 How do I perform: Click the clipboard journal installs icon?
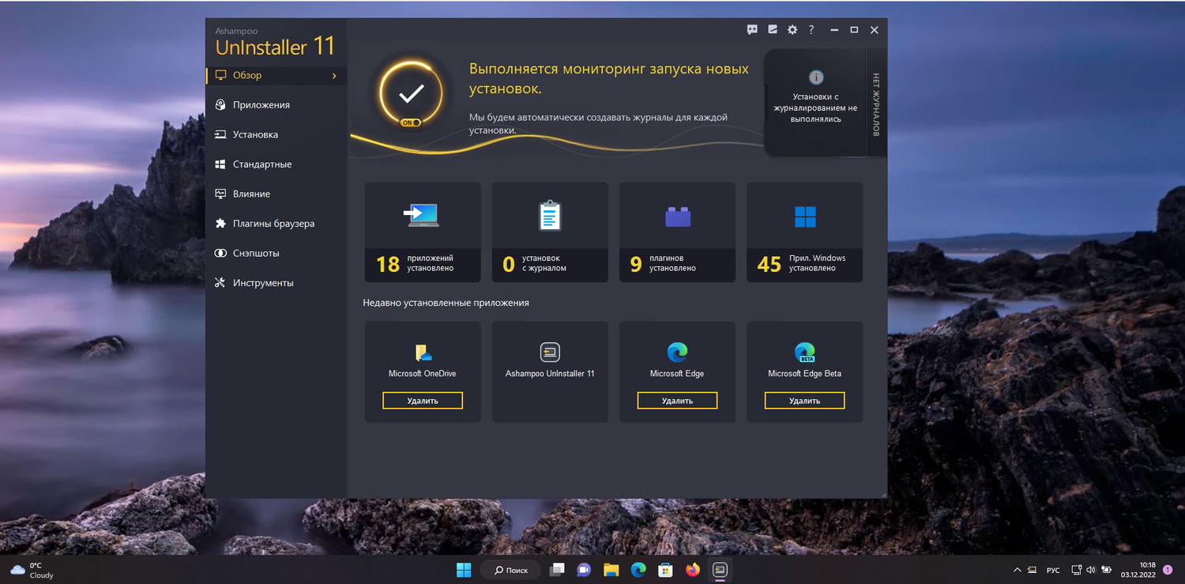(550, 216)
